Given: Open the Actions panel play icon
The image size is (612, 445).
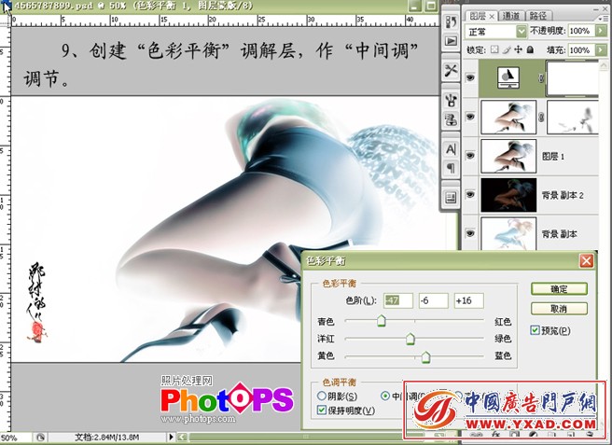Looking at the screenshot, I should pos(451,41).
